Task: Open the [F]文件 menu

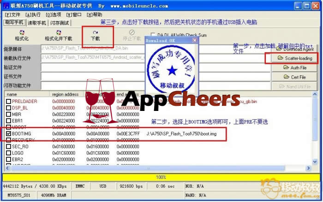Action: [12, 15]
